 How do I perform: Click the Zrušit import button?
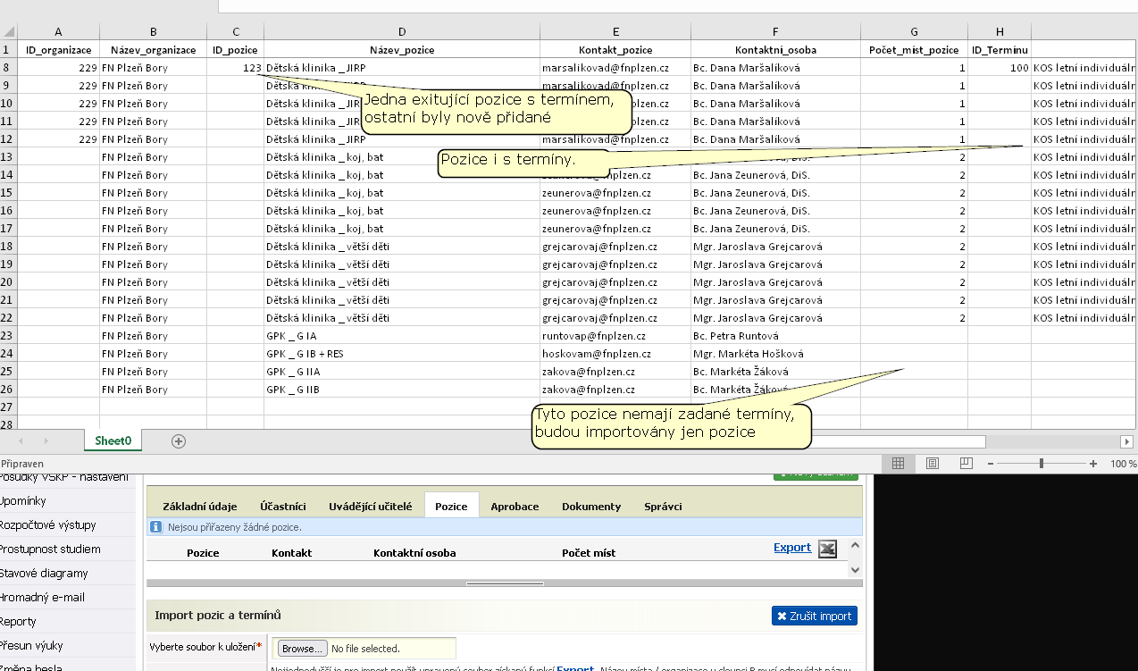click(814, 616)
